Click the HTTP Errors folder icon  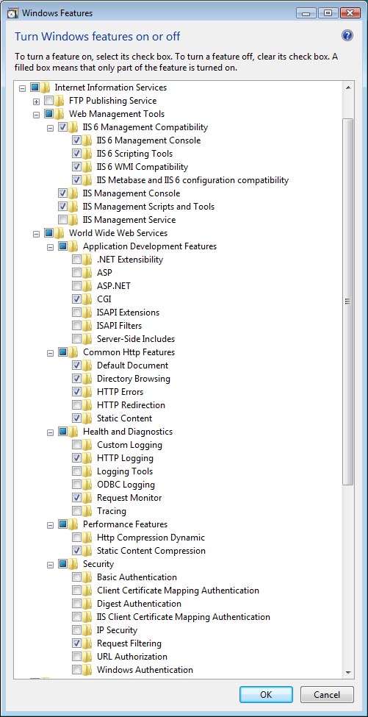click(x=87, y=393)
